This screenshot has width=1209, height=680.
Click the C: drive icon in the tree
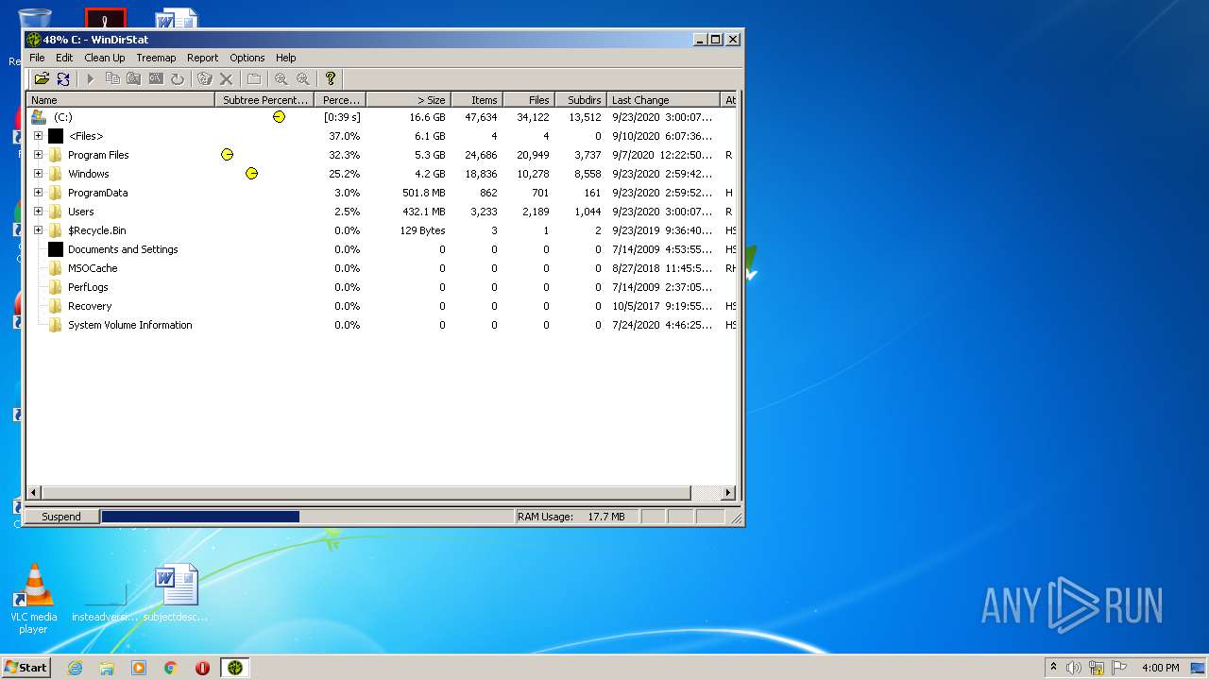(39, 117)
